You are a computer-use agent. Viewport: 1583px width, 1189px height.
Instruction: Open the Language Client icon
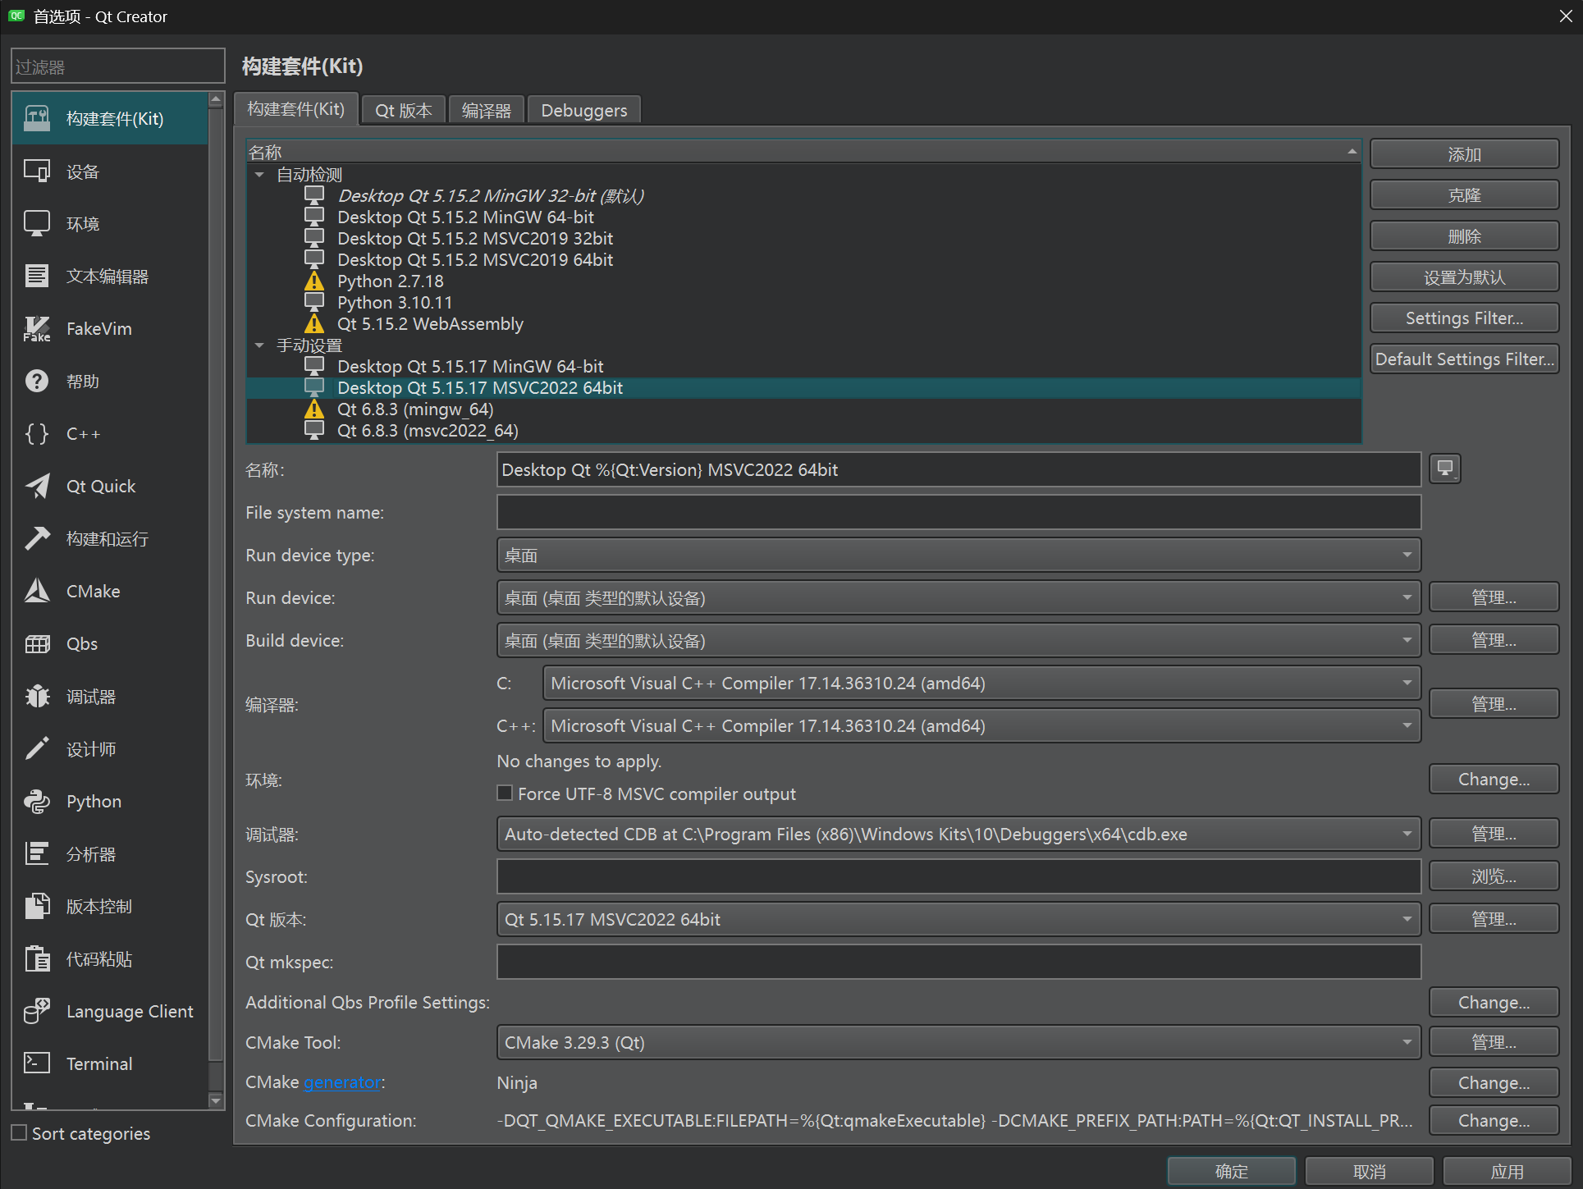click(x=37, y=1012)
